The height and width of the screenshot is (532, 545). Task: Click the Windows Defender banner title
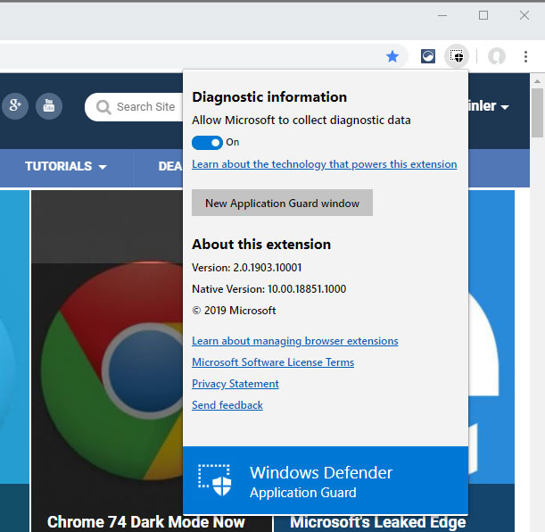(x=321, y=472)
